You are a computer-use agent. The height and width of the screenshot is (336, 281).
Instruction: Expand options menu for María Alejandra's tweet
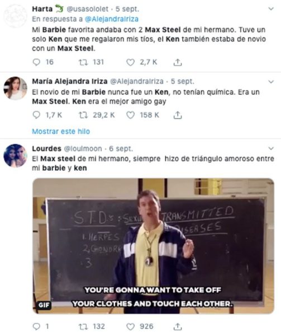pos(271,82)
